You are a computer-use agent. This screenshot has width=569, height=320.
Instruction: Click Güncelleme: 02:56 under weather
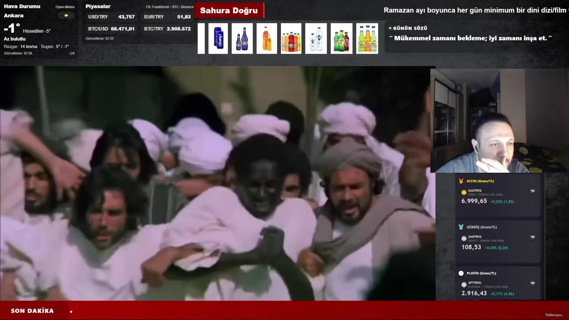coord(18,53)
